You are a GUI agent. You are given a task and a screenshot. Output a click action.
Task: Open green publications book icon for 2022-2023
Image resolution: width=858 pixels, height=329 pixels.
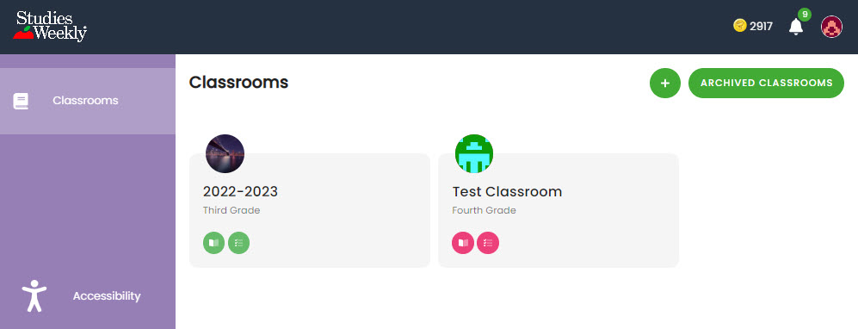click(x=214, y=243)
